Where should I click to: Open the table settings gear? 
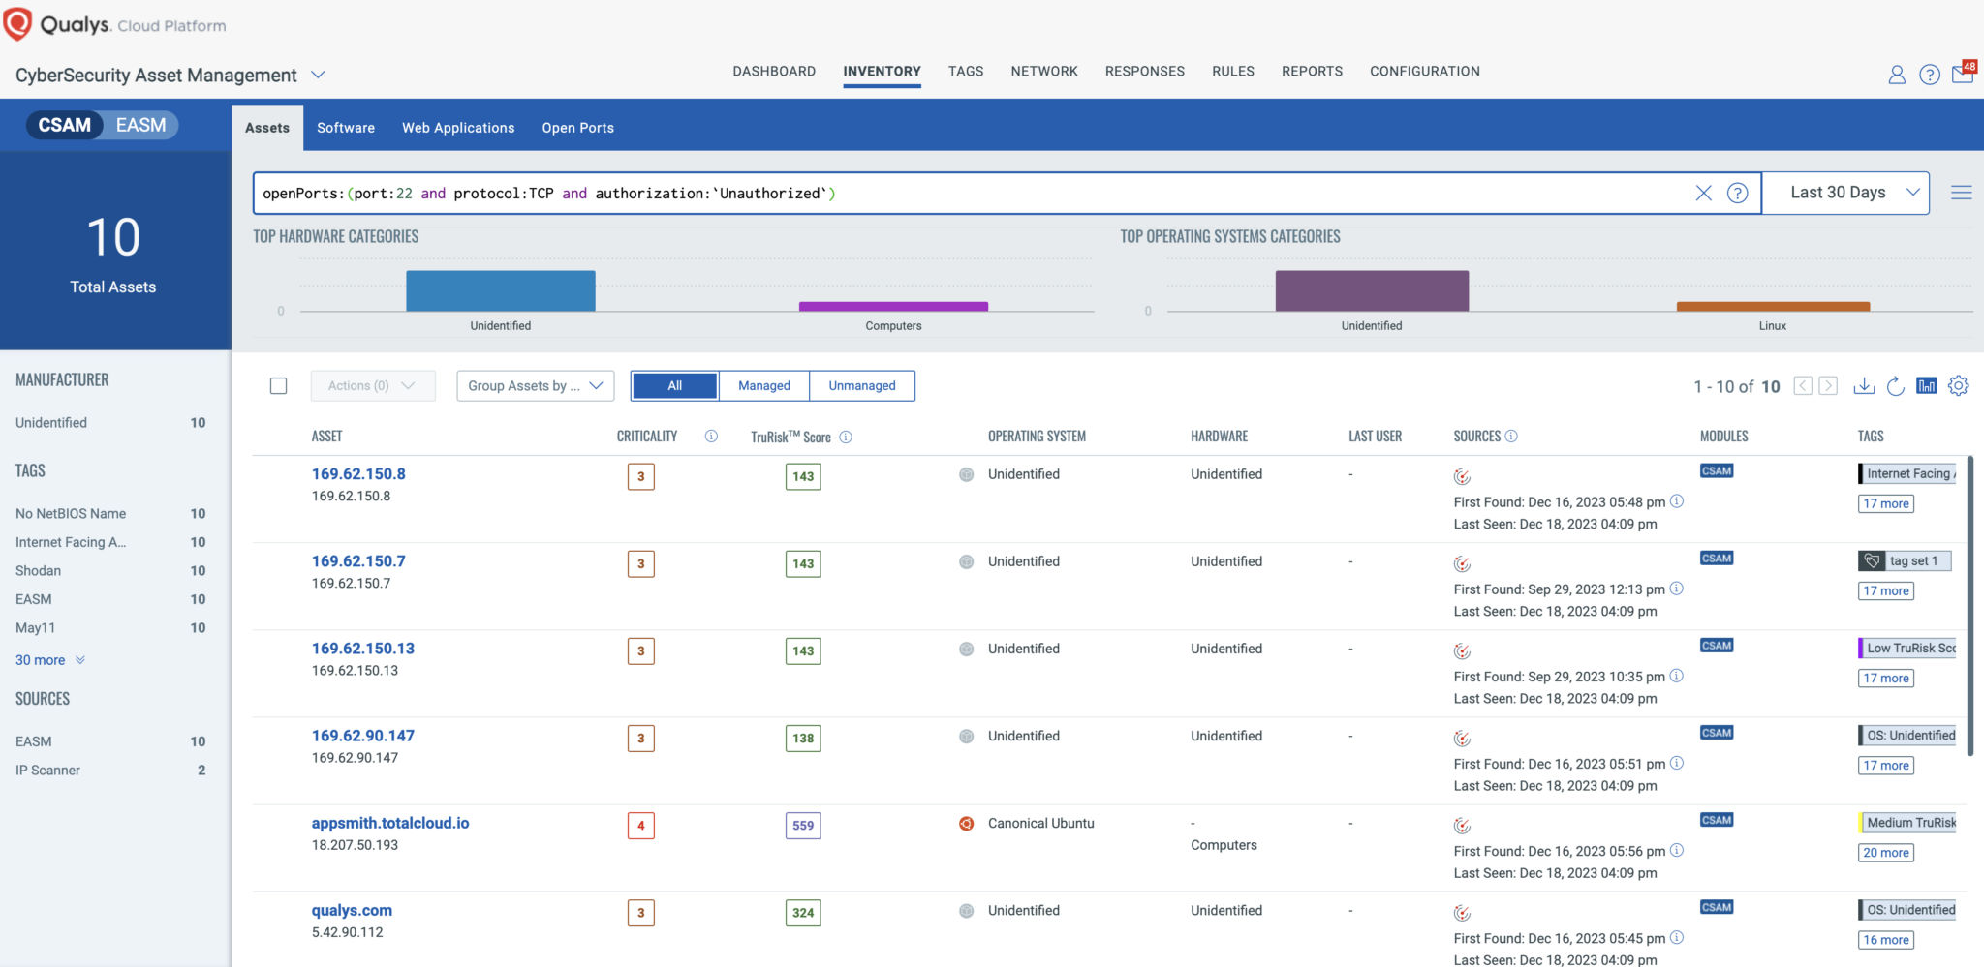[1959, 385]
